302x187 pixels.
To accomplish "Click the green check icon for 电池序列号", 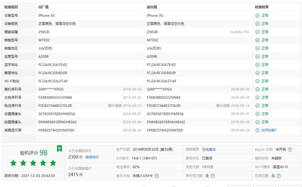I will 257,106.
